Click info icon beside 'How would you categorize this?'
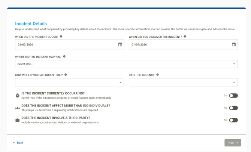This screenshot has height=152, width=251. click(66, 75)
